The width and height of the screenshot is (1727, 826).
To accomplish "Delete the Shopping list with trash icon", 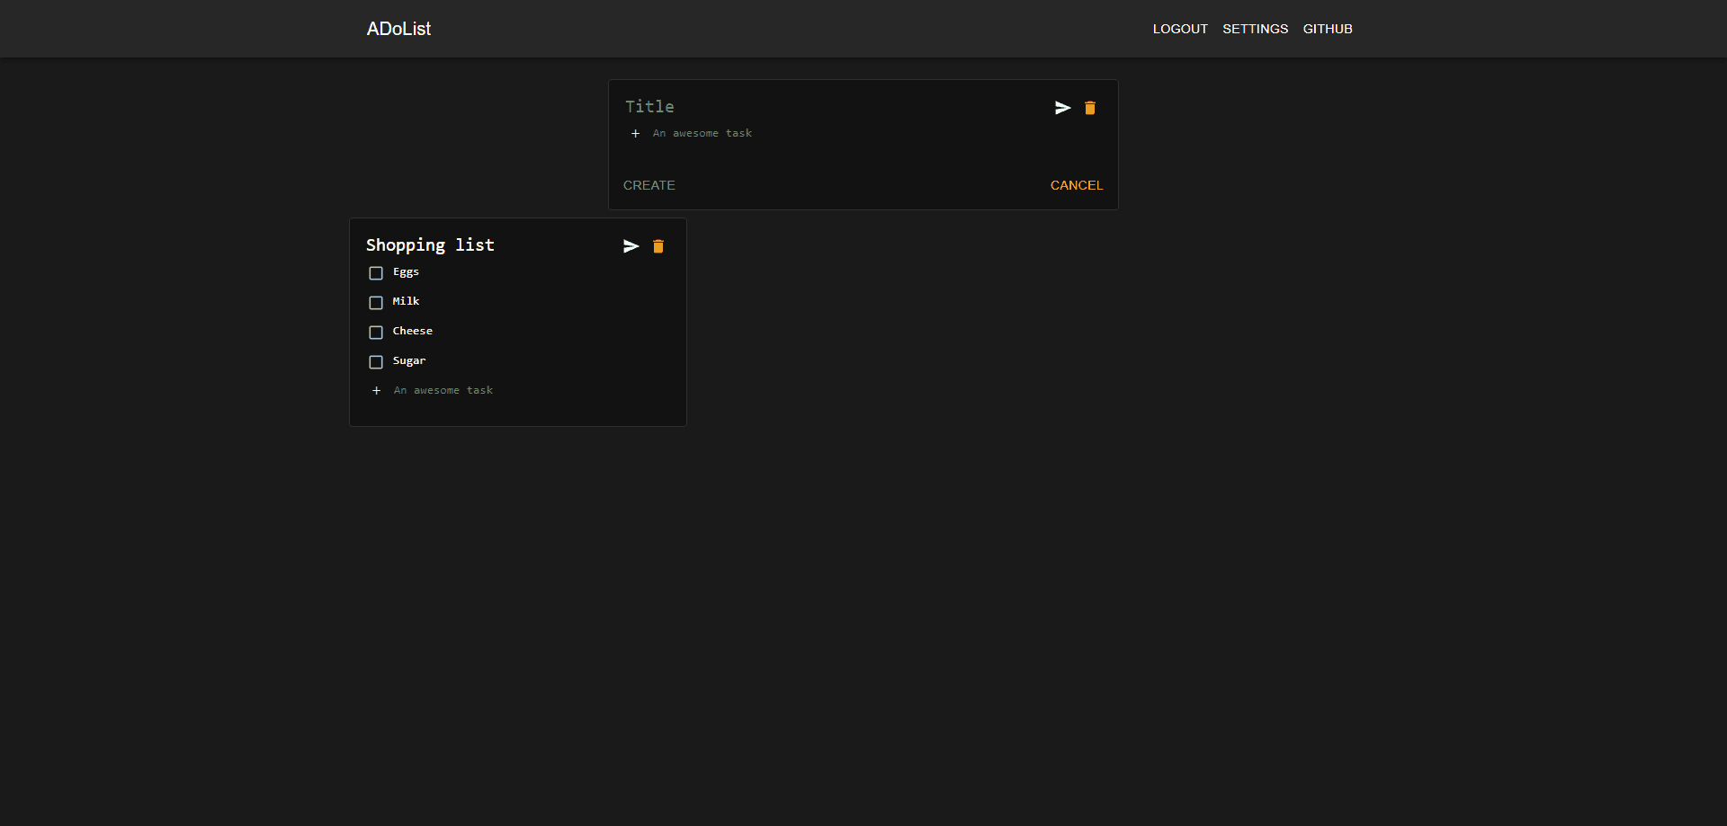I will click(658, 246).
